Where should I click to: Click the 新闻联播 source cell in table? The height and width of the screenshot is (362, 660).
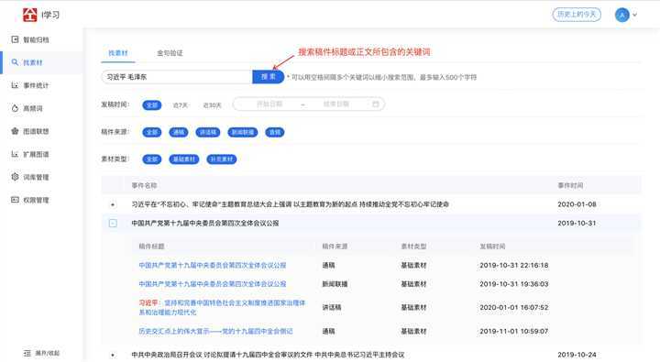pyautogui.click(x=335, y=284)
